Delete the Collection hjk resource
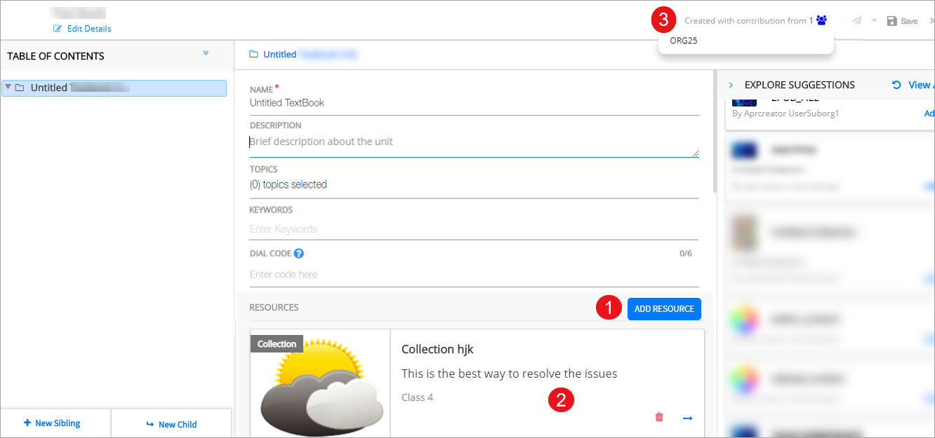Screen dimensions: 935x438 659,417
